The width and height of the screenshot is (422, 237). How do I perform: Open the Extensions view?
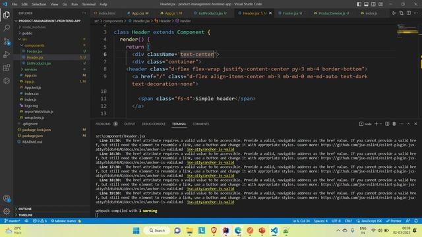(x=7, y=68)
